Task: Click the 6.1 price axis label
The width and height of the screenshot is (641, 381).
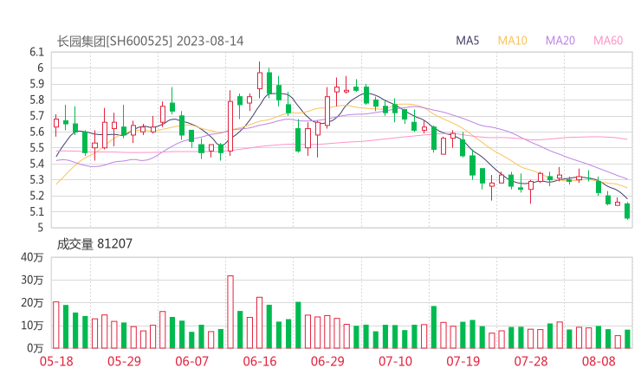Action: (36, 52)
